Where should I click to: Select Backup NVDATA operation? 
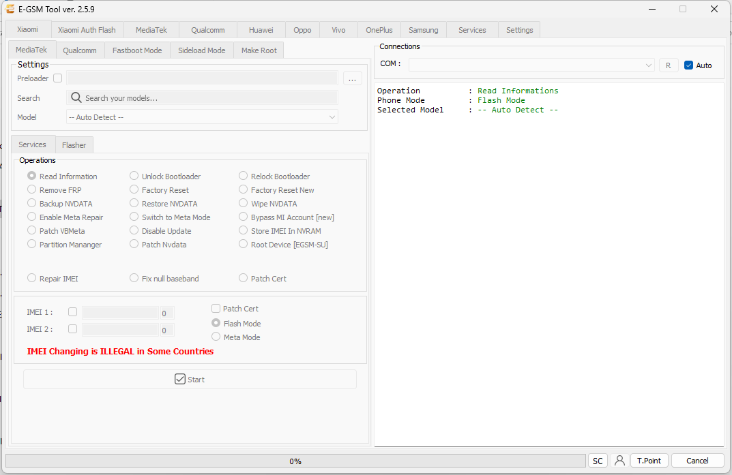pyautogui.click(x=32, y=203)
